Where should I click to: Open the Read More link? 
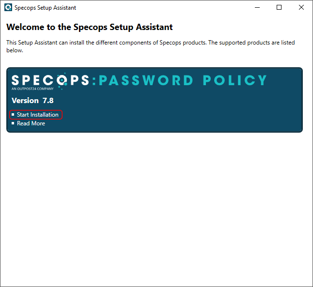(x=31, y=123)
